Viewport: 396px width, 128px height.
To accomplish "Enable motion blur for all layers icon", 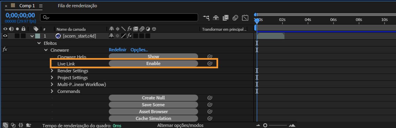I will point(235,17).
